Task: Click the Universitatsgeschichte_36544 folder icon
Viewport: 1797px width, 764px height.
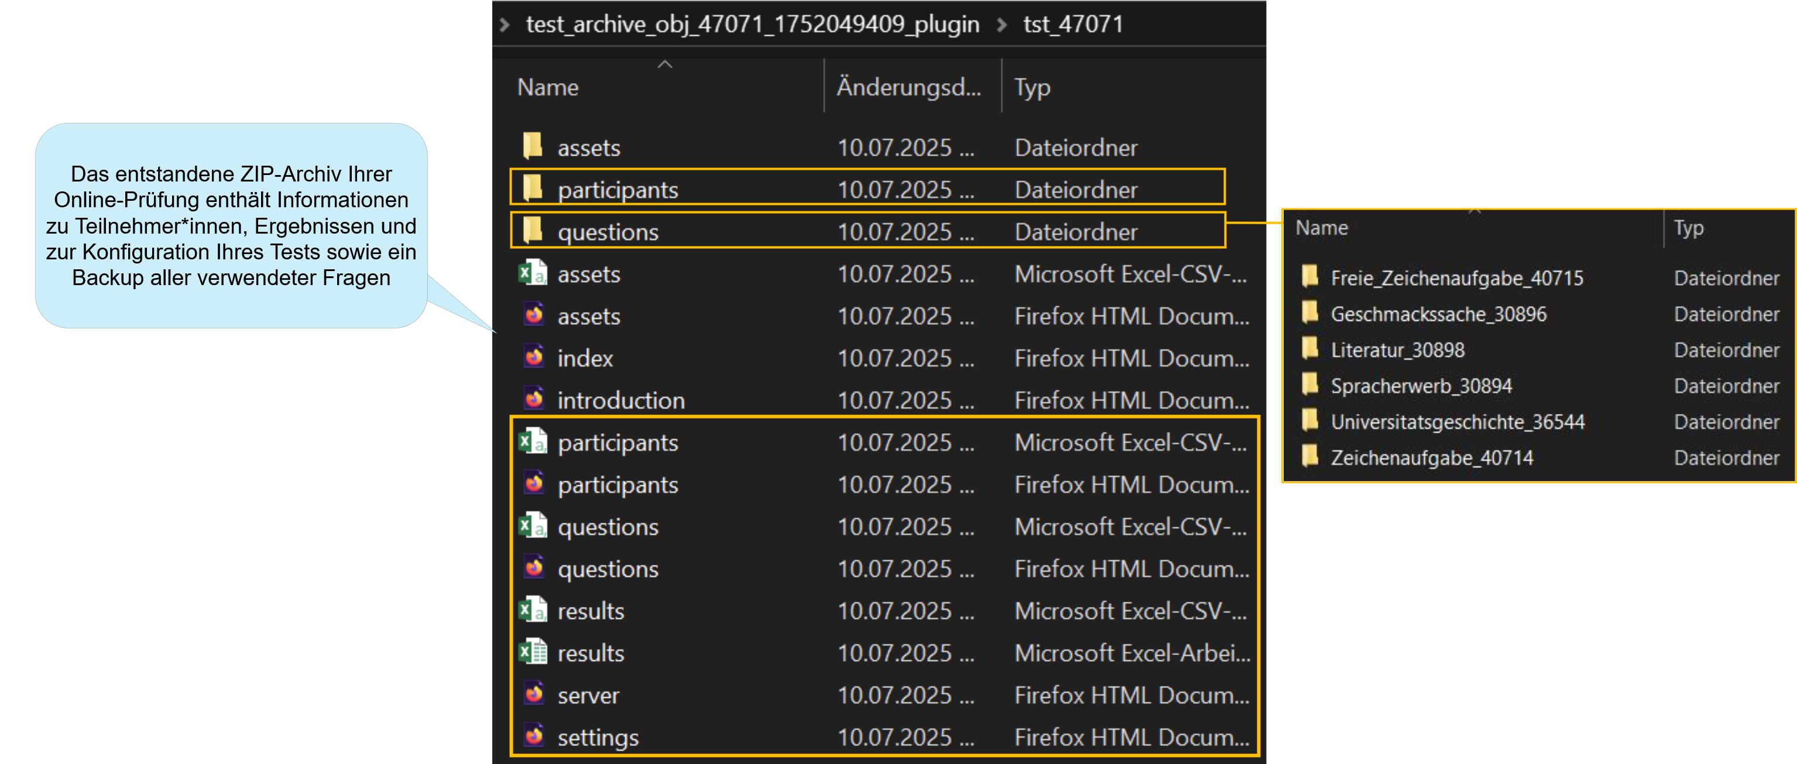Action: point(1310,420)
